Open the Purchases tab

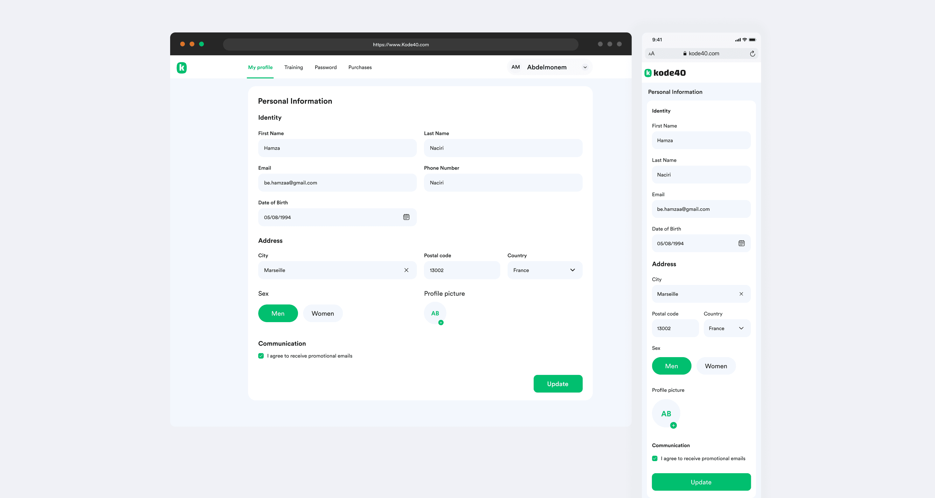click(360, 67)
